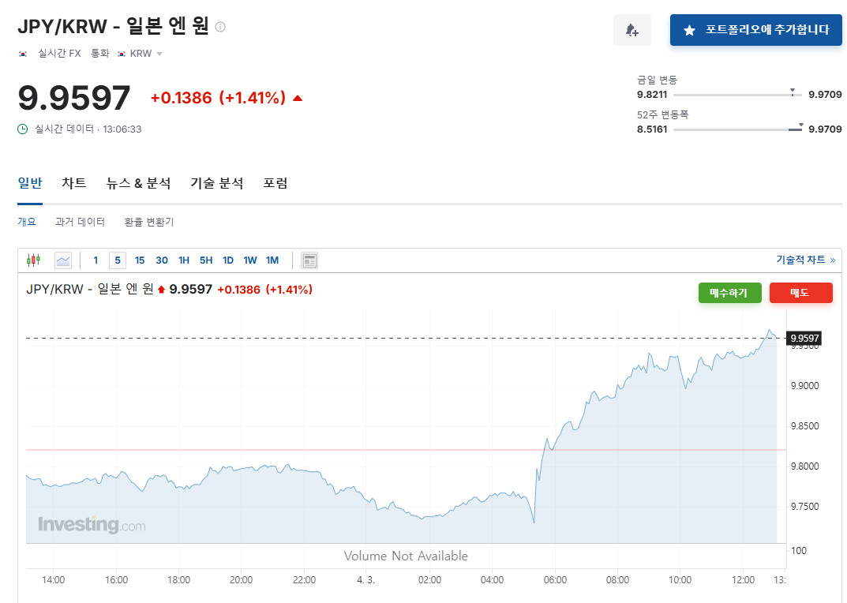Image resolution: width=847 pixels, height=603 pixels.
Task: Open the 기술 분석 tab
Action: pos(216,183)
